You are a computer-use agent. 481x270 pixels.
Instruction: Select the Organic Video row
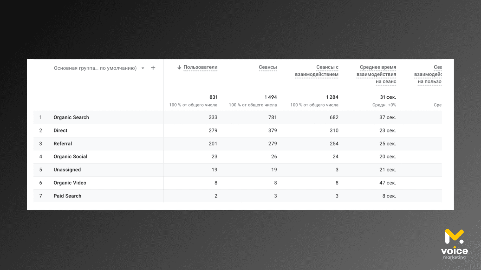tap(70, 183)
